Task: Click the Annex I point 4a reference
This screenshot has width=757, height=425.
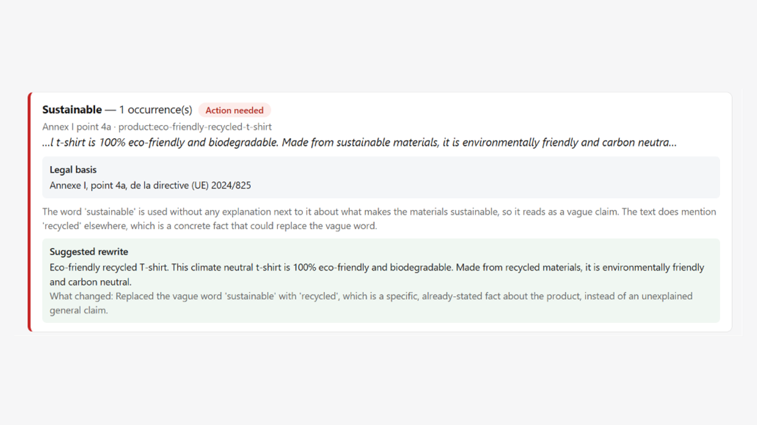Action: pyautogui.click(x=77, y=127)
